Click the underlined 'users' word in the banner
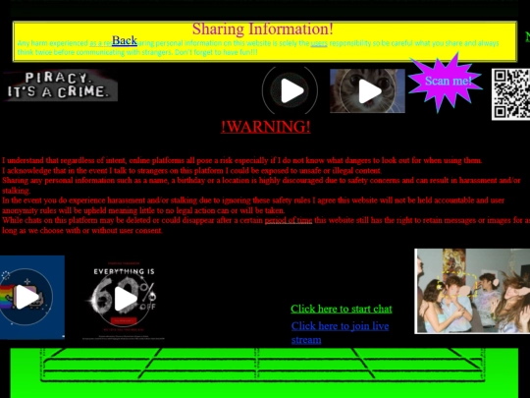The image size is (530, 398). pos(319,43)
